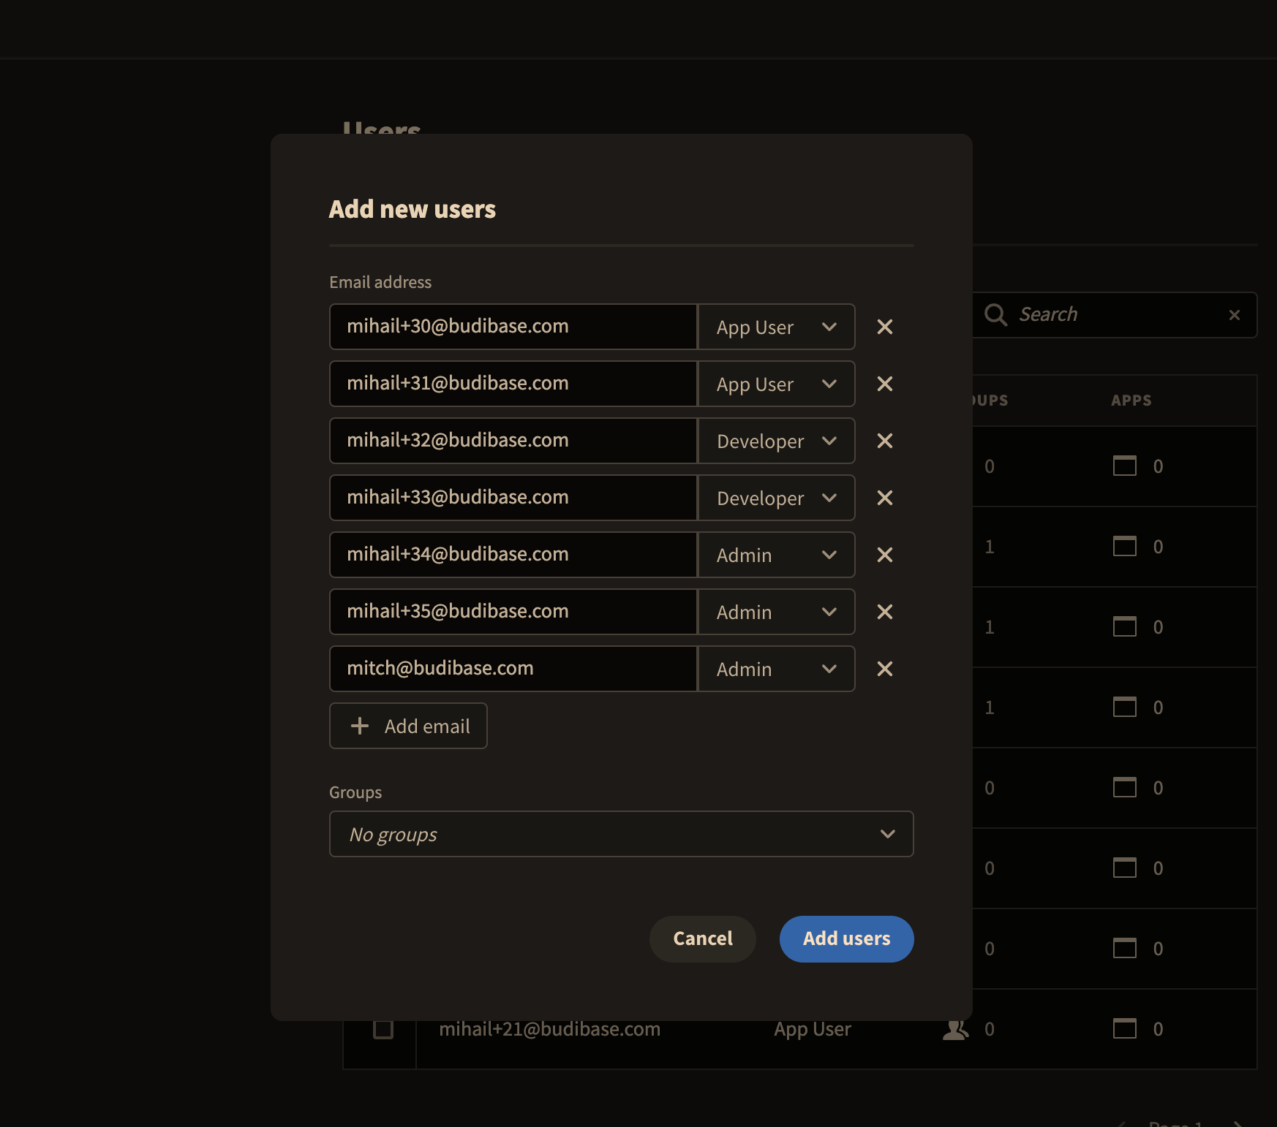This screenshot has width=1277, height=1127.
Task: Remove the mihail+33@budibase.com email row
Action: (x=885, y=498)
